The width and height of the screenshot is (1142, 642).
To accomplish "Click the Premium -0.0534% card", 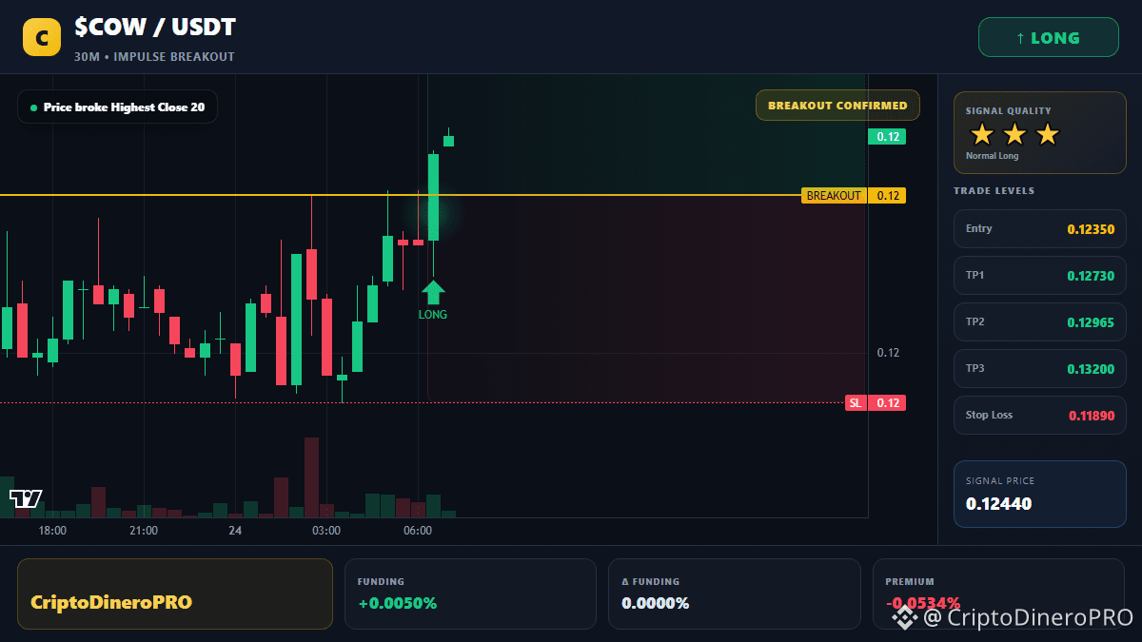I will pyautogui.click(x=998, y=593).
